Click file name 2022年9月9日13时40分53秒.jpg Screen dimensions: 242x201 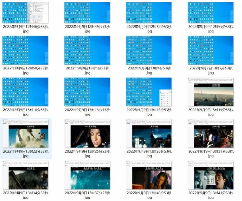(149, 195)
